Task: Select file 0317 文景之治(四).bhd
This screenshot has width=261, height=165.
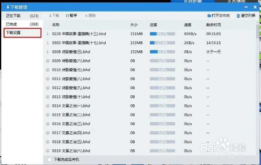Action: [71, 132]
